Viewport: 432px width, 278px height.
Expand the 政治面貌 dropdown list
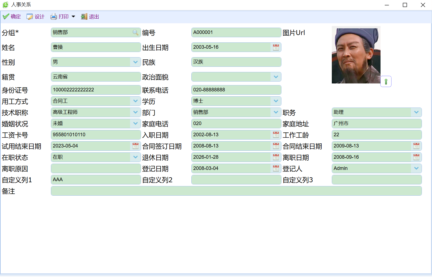(x=276, y=77)
